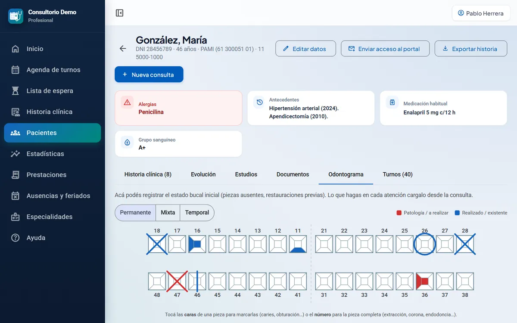Click Enviar acceso al portal
This screenshot has height=323, width=517.
384,49
